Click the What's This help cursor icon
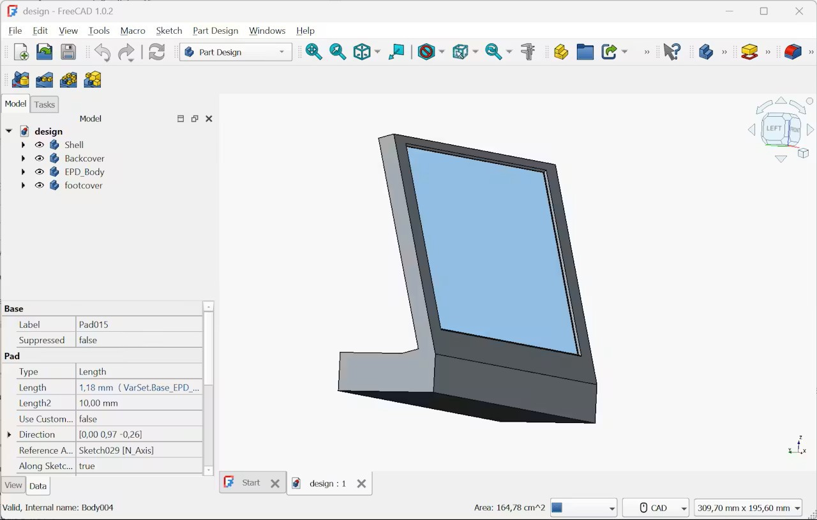The image size is (817, 520). (x=671, y=52)
